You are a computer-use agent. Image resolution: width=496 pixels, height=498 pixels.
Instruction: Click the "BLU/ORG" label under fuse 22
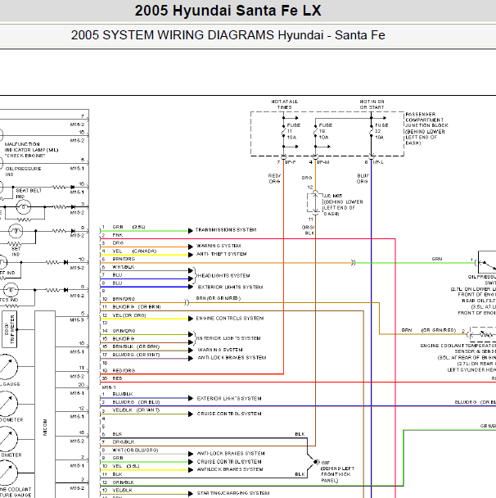363,179
